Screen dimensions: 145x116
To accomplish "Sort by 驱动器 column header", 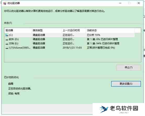I will [x=18, y=30].
